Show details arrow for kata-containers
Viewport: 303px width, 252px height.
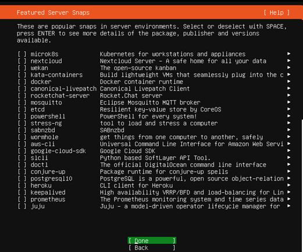coord(288,74)
